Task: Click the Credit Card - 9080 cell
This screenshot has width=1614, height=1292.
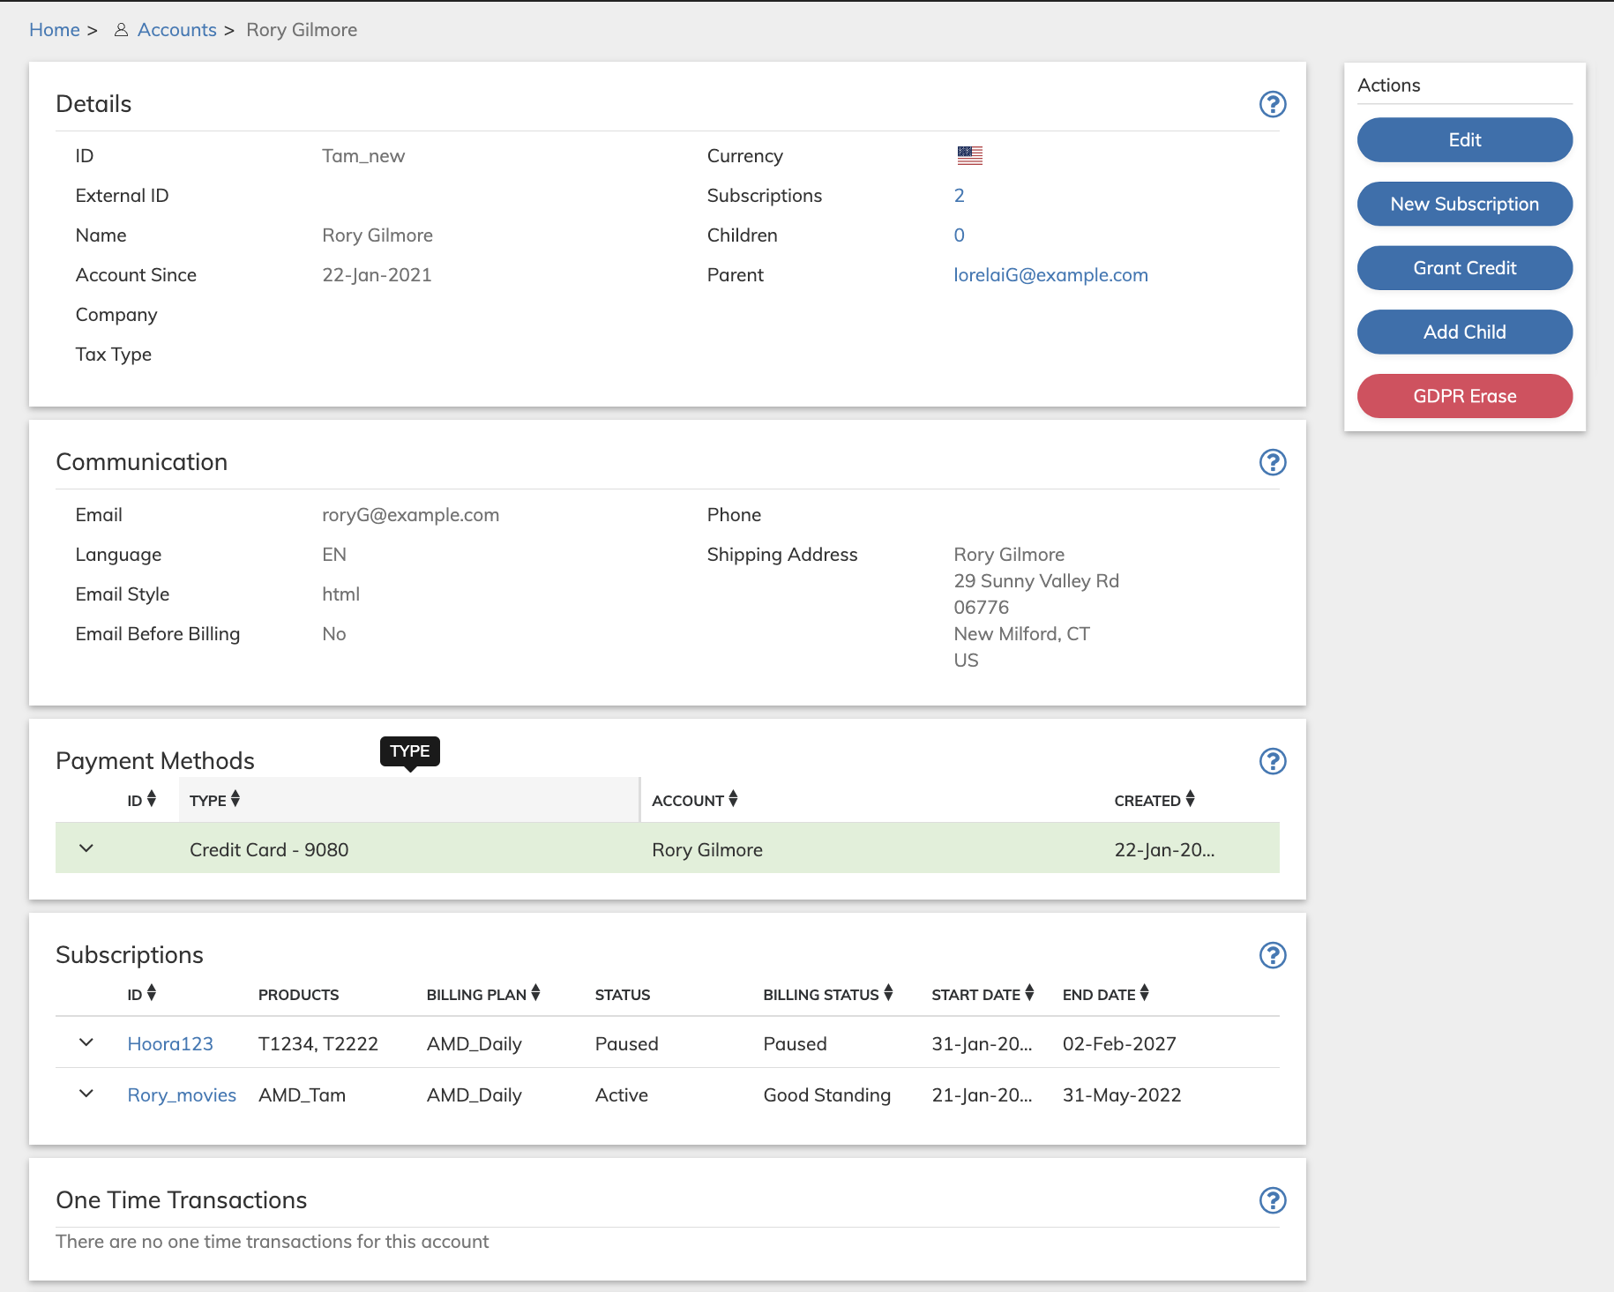Action: [x=269, y=850]
